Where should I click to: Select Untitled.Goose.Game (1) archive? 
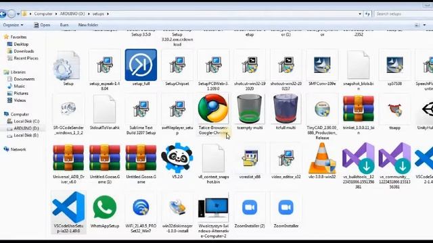coord(105,157)
